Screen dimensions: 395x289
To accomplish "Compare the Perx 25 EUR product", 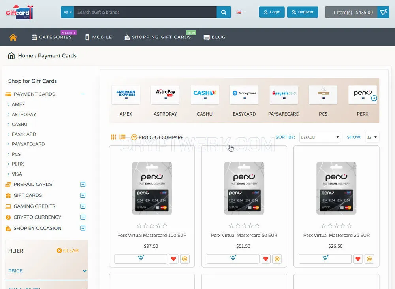I will (369, 259).
